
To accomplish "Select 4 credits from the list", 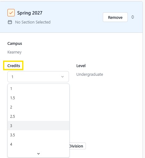I will pos(38,144).
